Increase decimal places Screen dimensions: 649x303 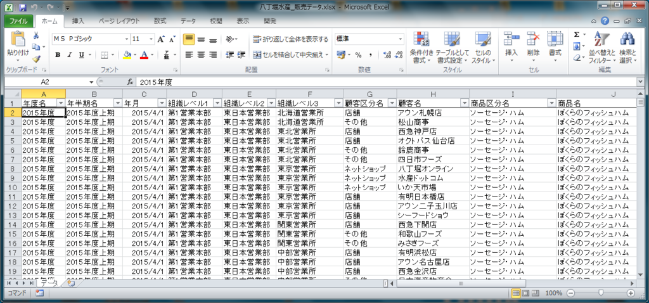(x=387, y=55)
